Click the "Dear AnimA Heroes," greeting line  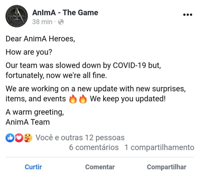point(40,39)
